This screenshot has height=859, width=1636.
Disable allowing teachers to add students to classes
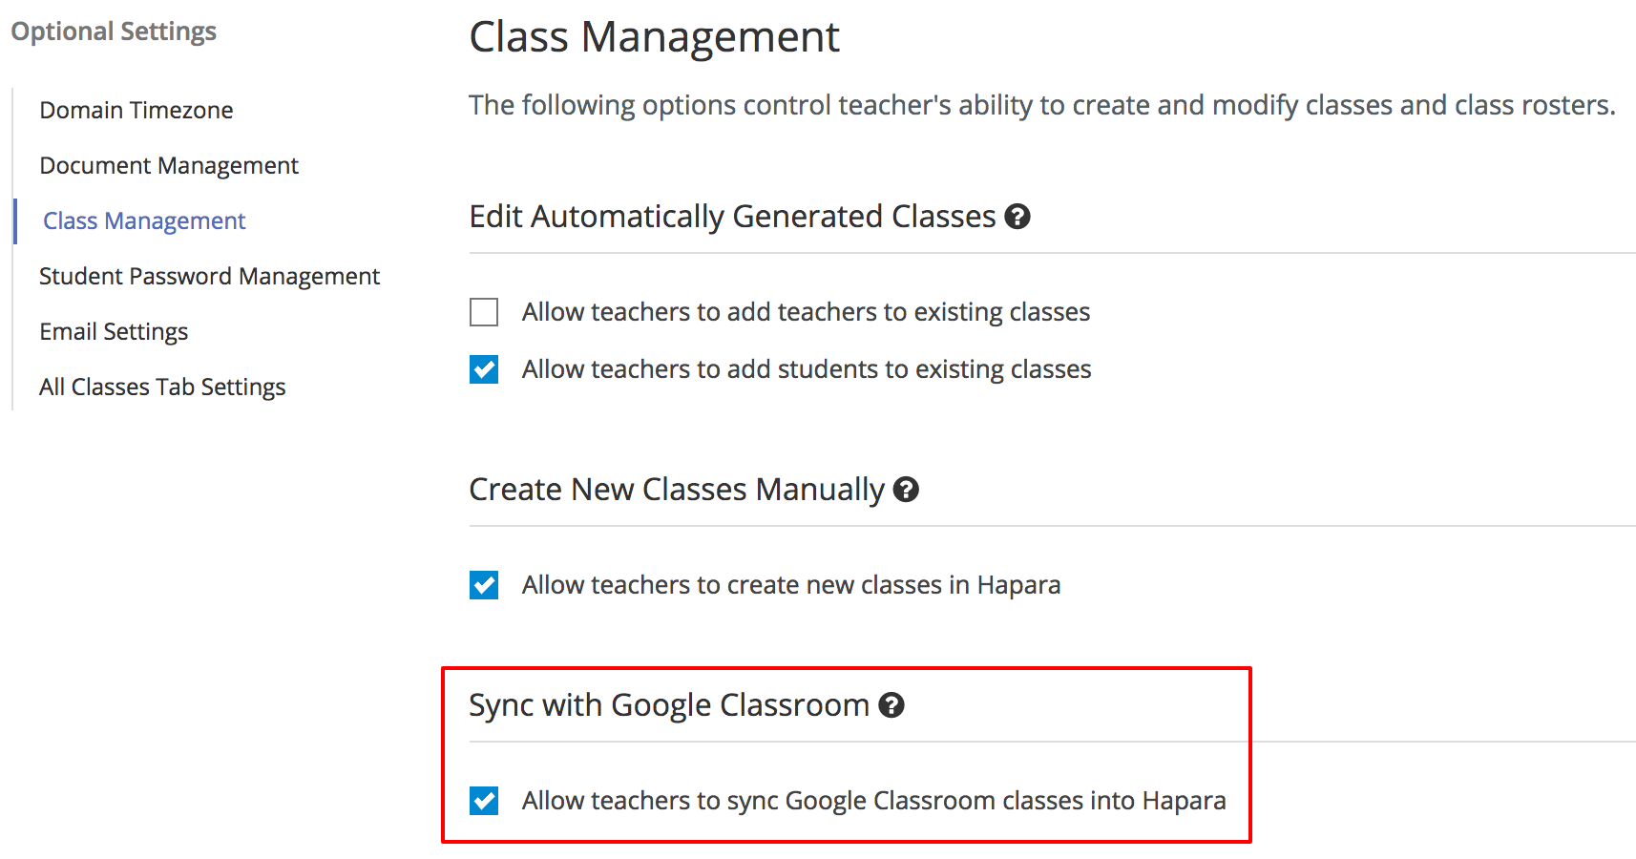[484, 369]
